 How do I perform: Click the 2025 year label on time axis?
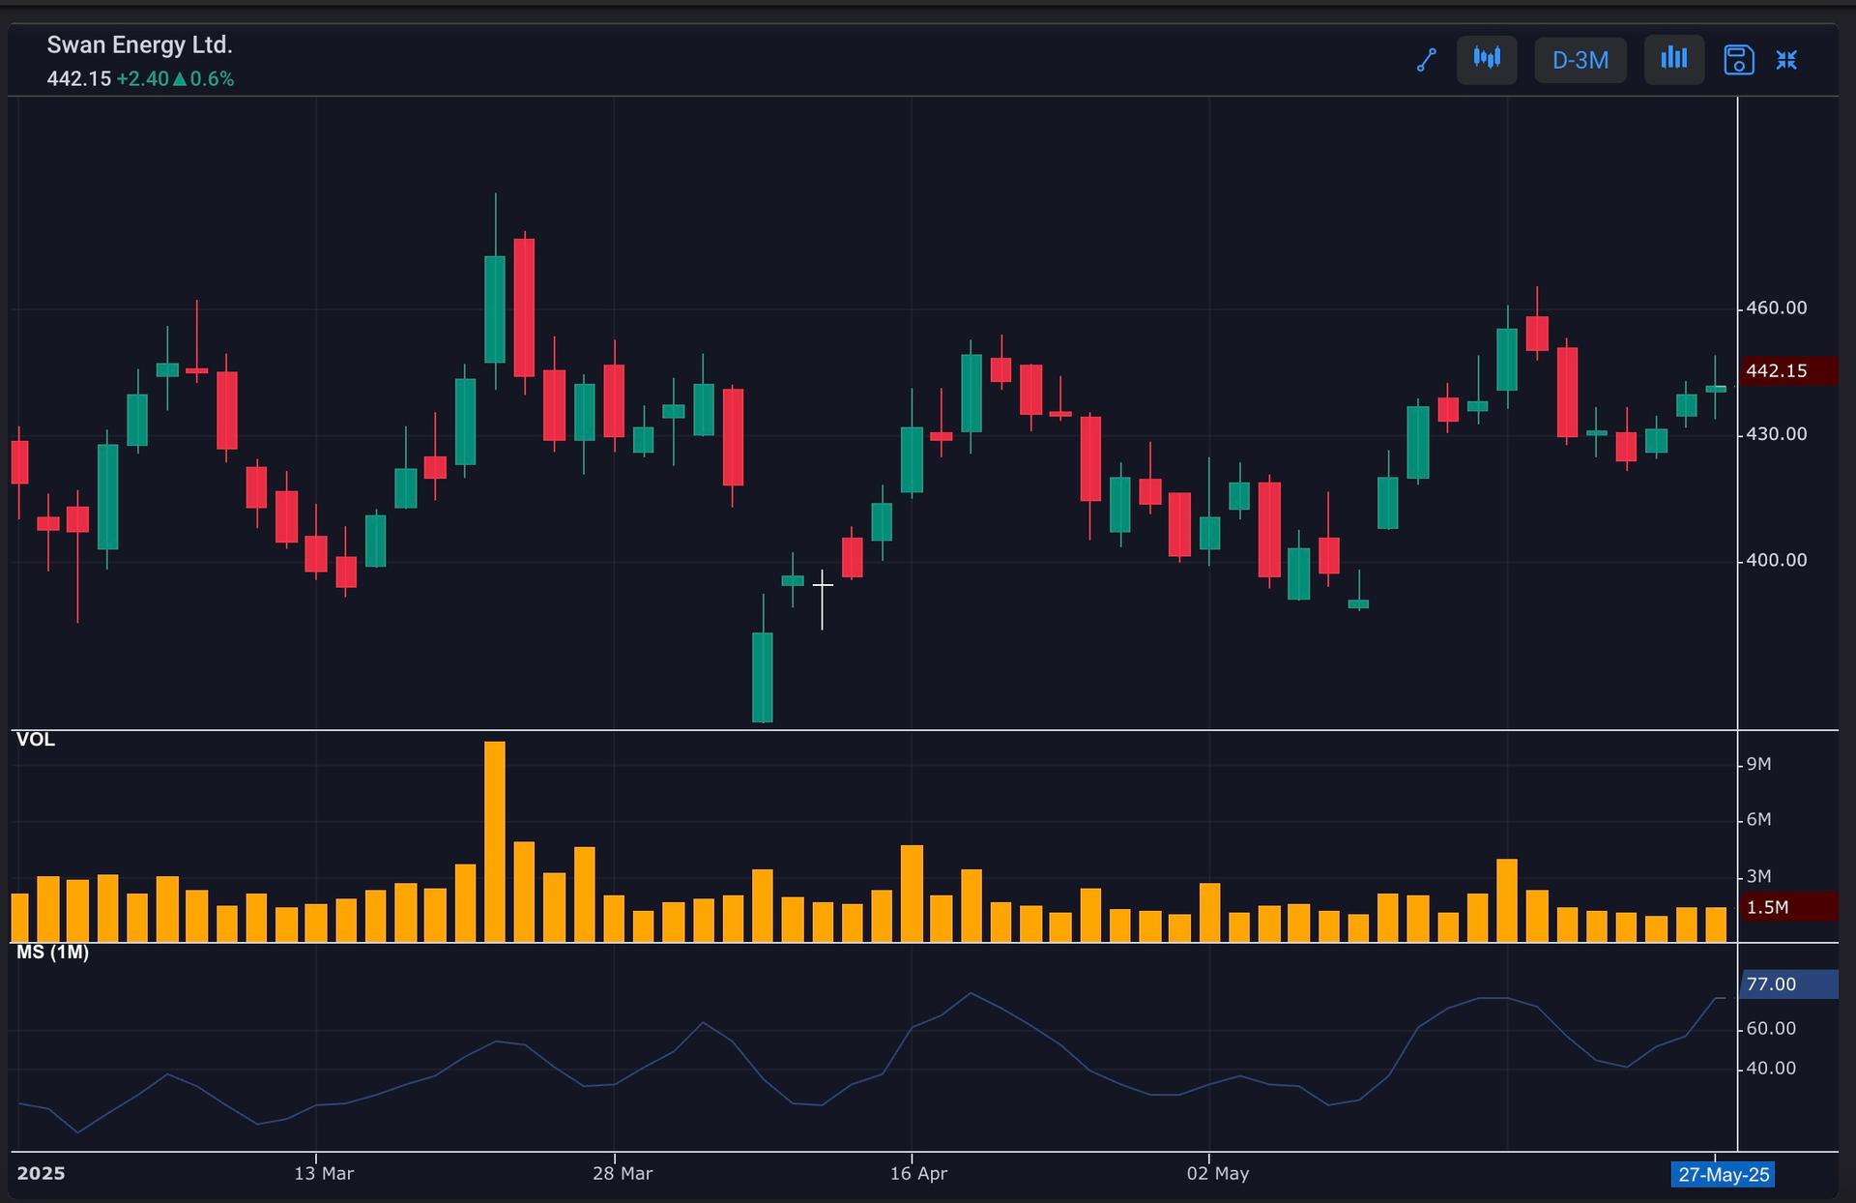point(41,1174)
